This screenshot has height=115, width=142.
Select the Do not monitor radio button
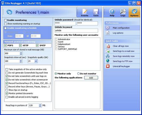point(78,74)
